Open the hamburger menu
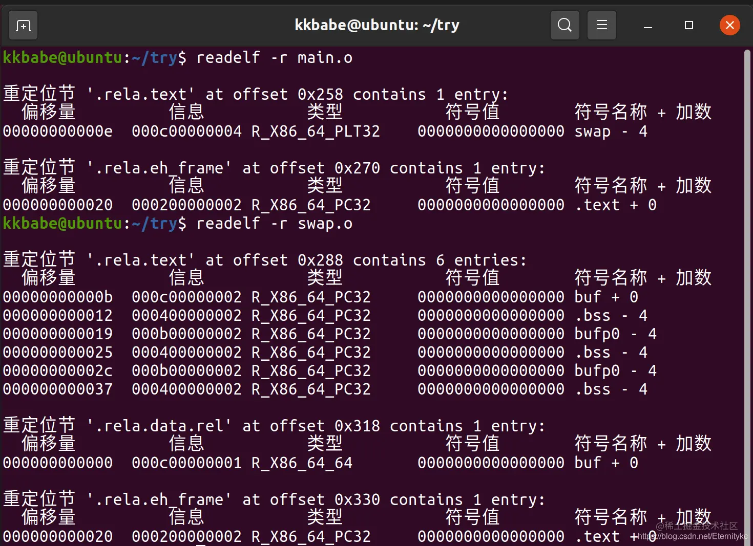This screenshot has width=753, height=546. [601, 25]
